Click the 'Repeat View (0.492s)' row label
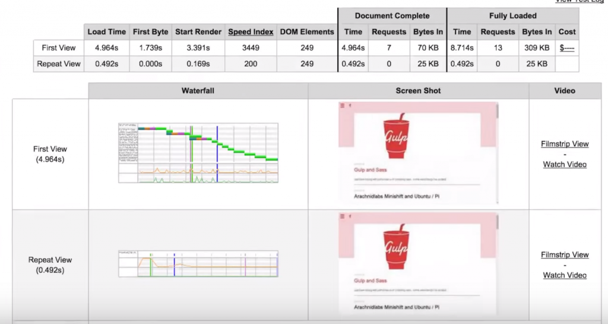The height and width of the screenshot is (324, 608). (x=50, y=265)
